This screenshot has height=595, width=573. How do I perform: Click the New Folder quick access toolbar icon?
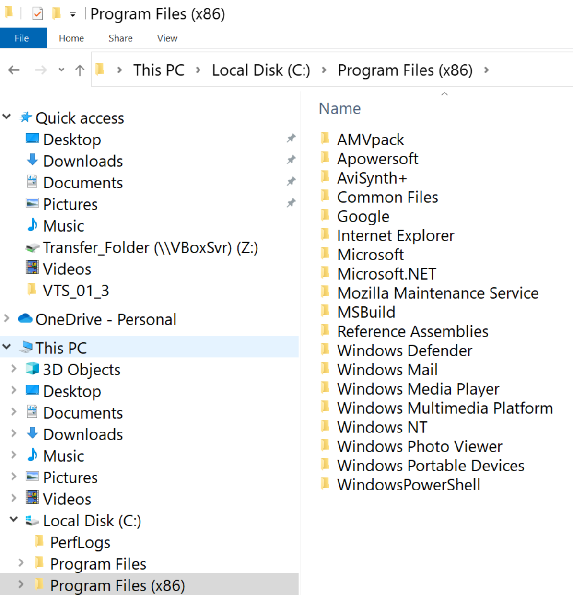(x=57, y=13)
